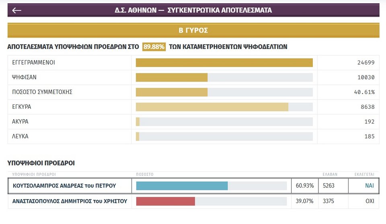Click the ΟΧΙ elected indicator
Screen dimensions: 386x224
click(370, 201)
